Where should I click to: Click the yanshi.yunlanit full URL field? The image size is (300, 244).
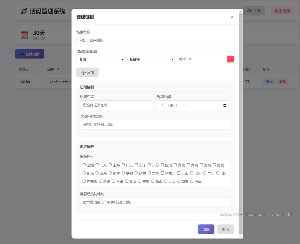tap(59, 81)
